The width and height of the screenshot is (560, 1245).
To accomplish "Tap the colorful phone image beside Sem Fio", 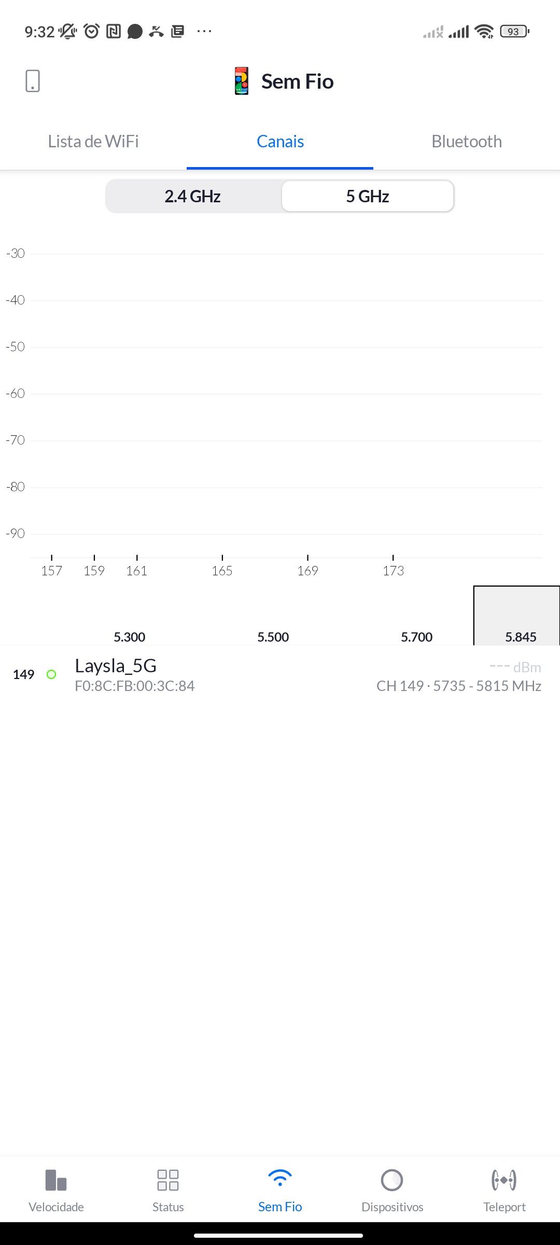I will coord(242,81).
